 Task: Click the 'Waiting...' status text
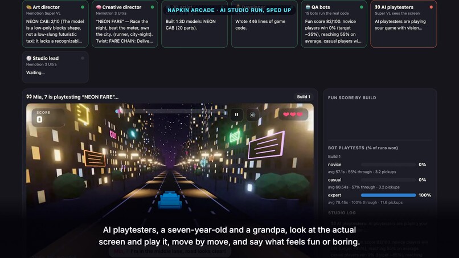[x=35, y=73]
